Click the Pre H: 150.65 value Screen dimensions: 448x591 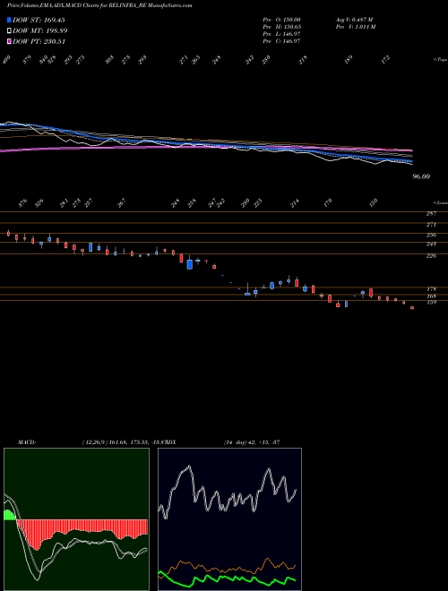pos(281,27)
